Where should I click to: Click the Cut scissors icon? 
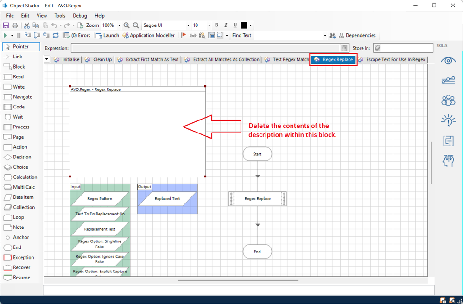[x=27, y=25]
